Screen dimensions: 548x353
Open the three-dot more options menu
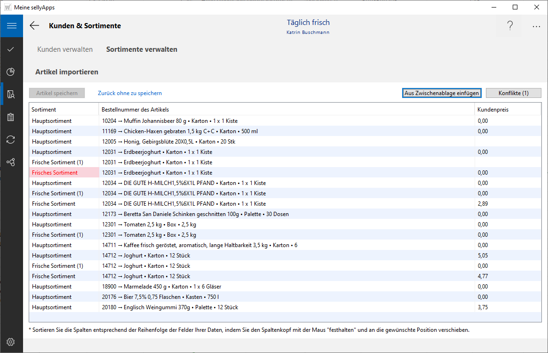(536, 26)
